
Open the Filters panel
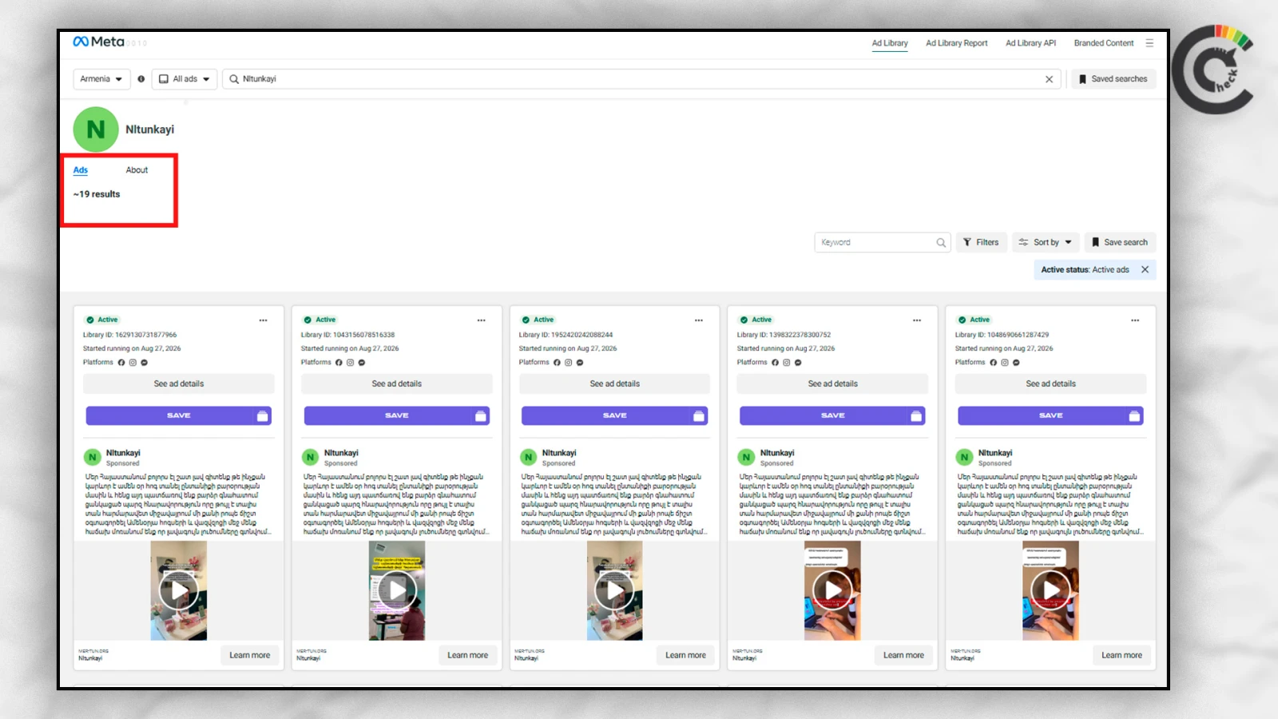pyautogui.click(x=981, y=243)
